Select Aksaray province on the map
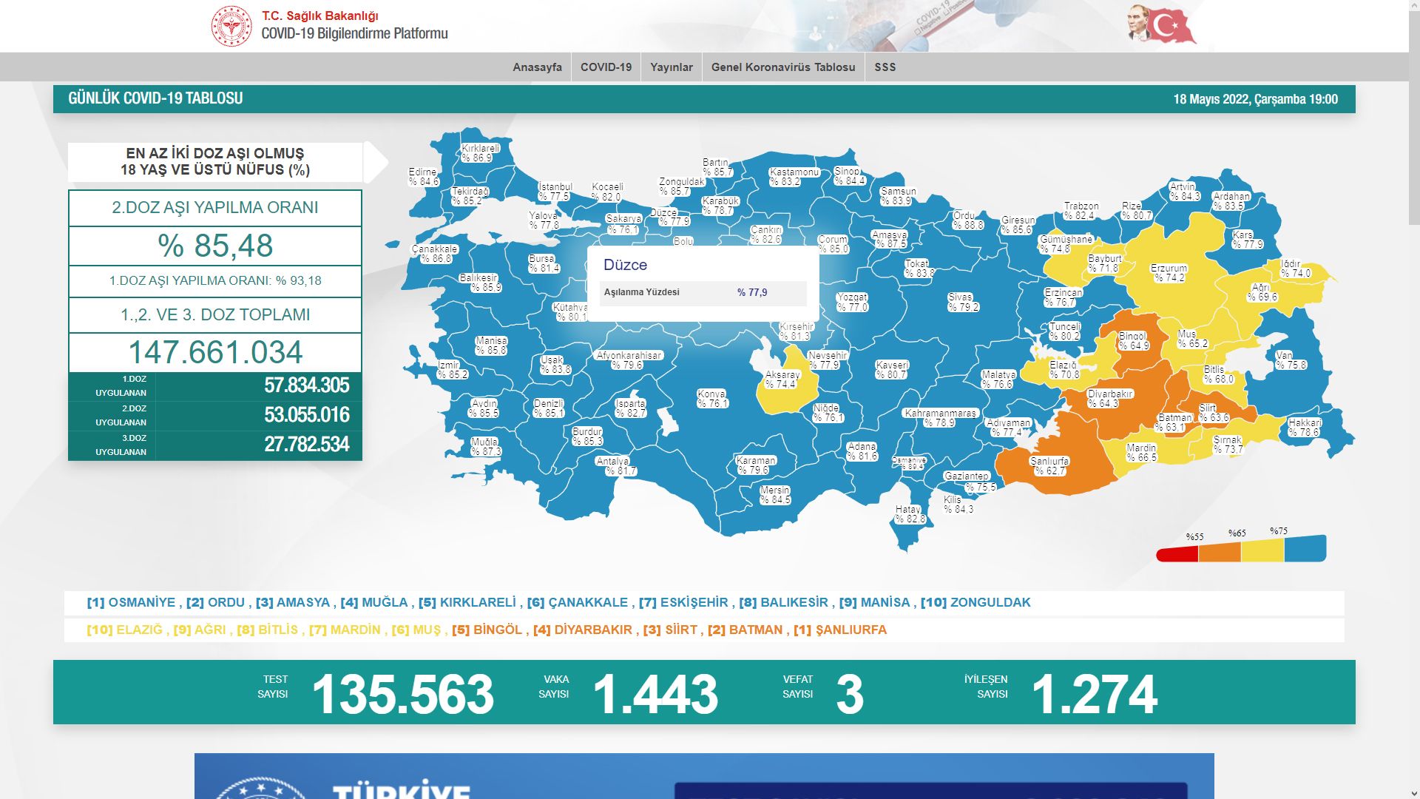The image size is (1420, 799). [x=782, y=380]
